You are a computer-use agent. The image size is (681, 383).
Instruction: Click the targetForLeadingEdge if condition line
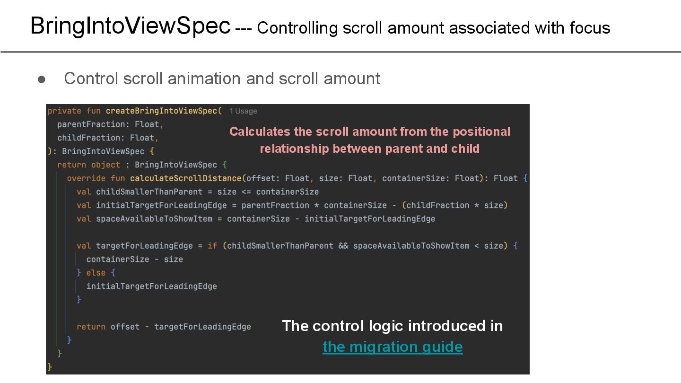pos(297,246)
